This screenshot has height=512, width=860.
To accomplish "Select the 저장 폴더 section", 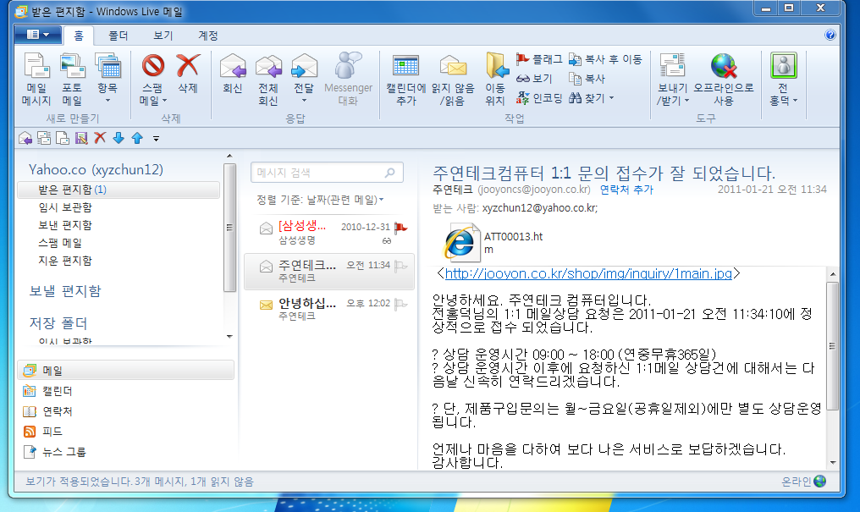I will (58, 323).
